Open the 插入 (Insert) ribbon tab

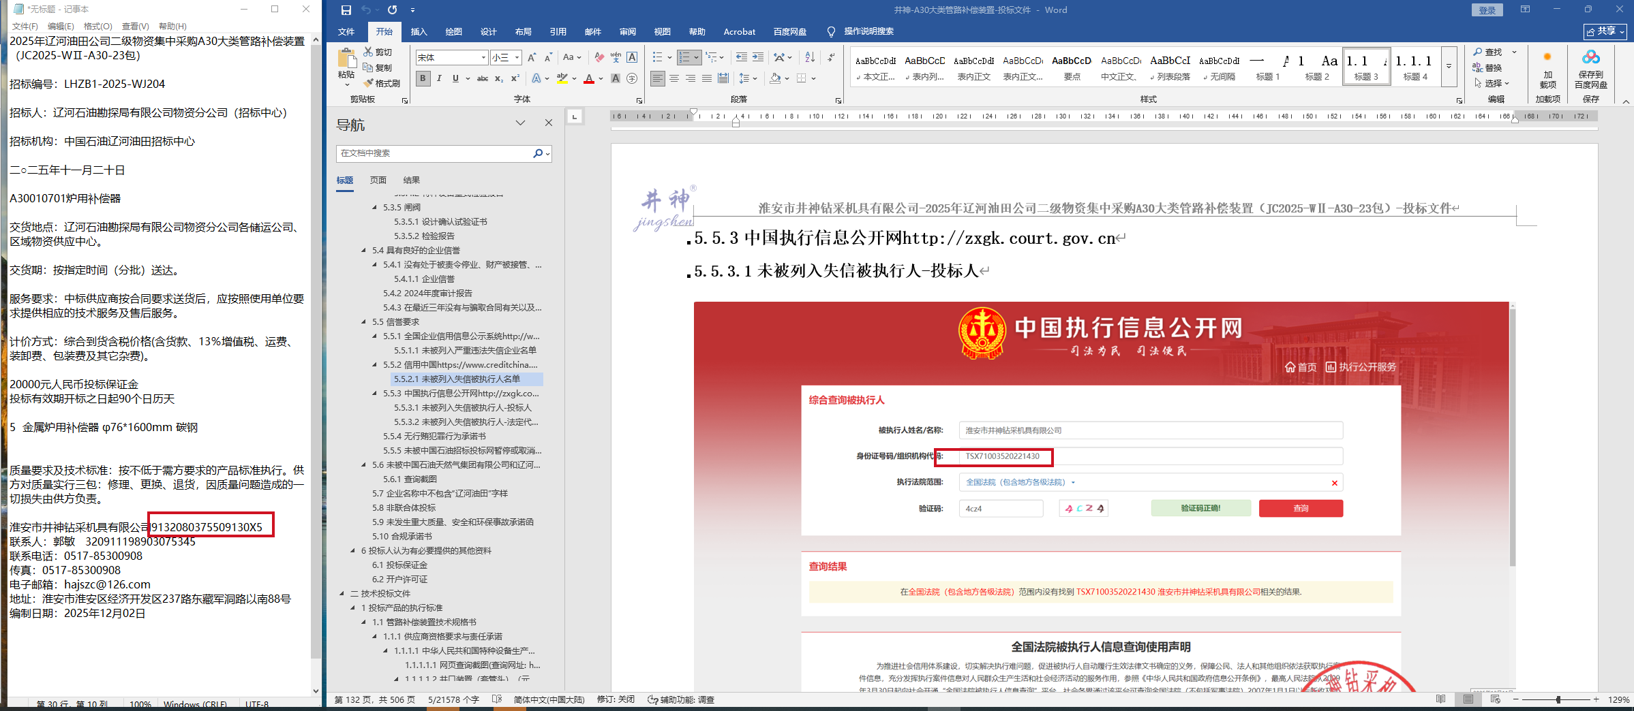pyautogui.click(x=419, y=32)
